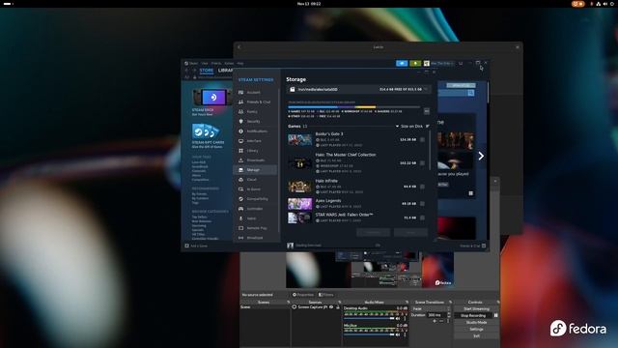Viewport: 618px width, 348px height.
Task: Open the storage drive selector dropdown
Action: [358, 90]
